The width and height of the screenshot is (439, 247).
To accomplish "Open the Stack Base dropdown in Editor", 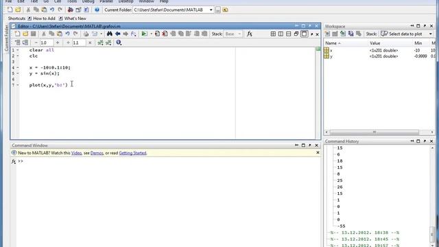I will point(233,34).
